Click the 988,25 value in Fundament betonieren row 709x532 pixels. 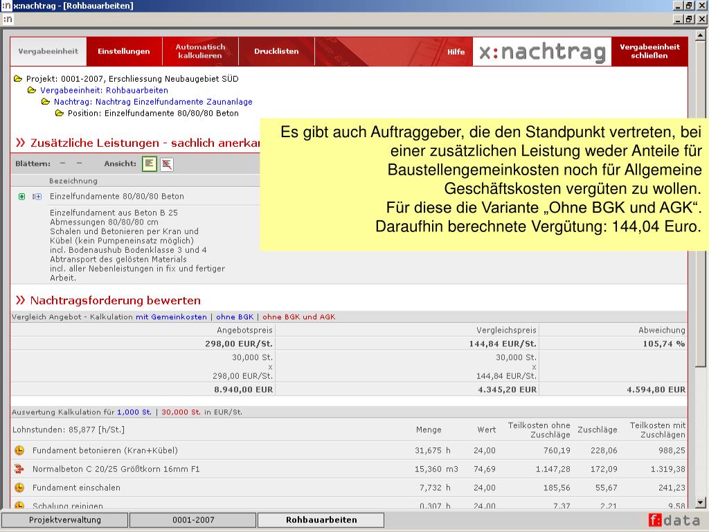coord(672,450)
